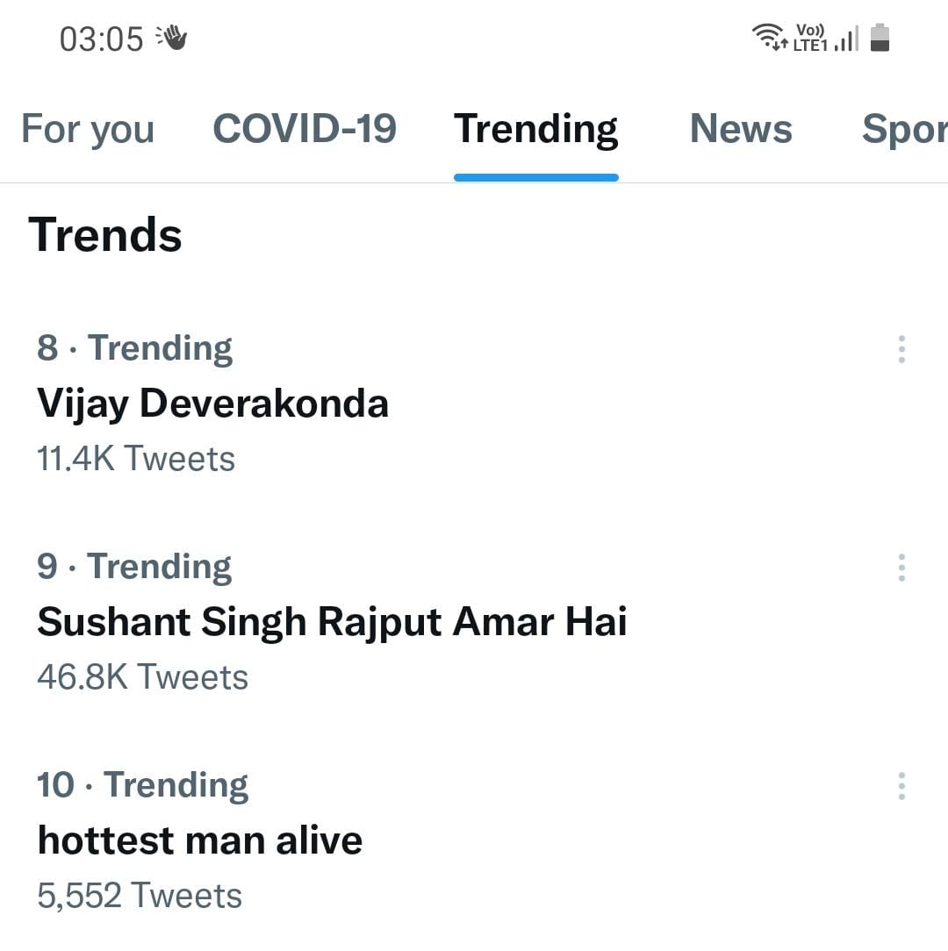Open the partially visible Sports tab
The image size is (948, 951).
(x=905, y=130)
